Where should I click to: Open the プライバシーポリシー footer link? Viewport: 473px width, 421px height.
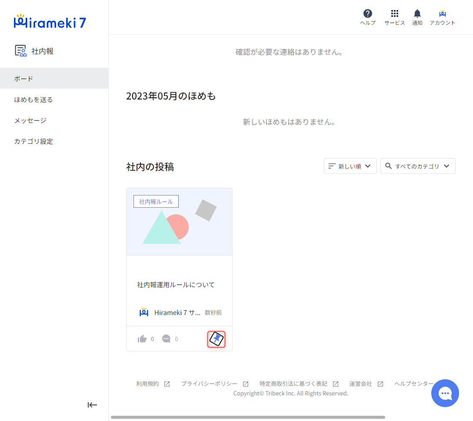[209, 384]
